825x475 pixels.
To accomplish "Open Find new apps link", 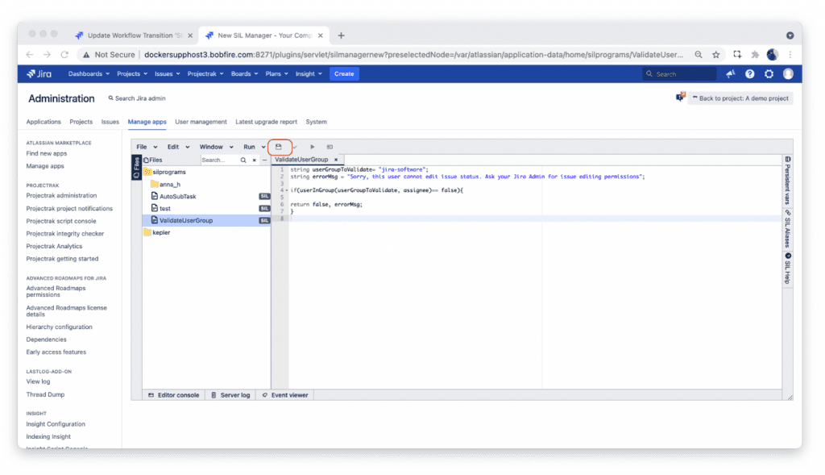I will (47, 154).
